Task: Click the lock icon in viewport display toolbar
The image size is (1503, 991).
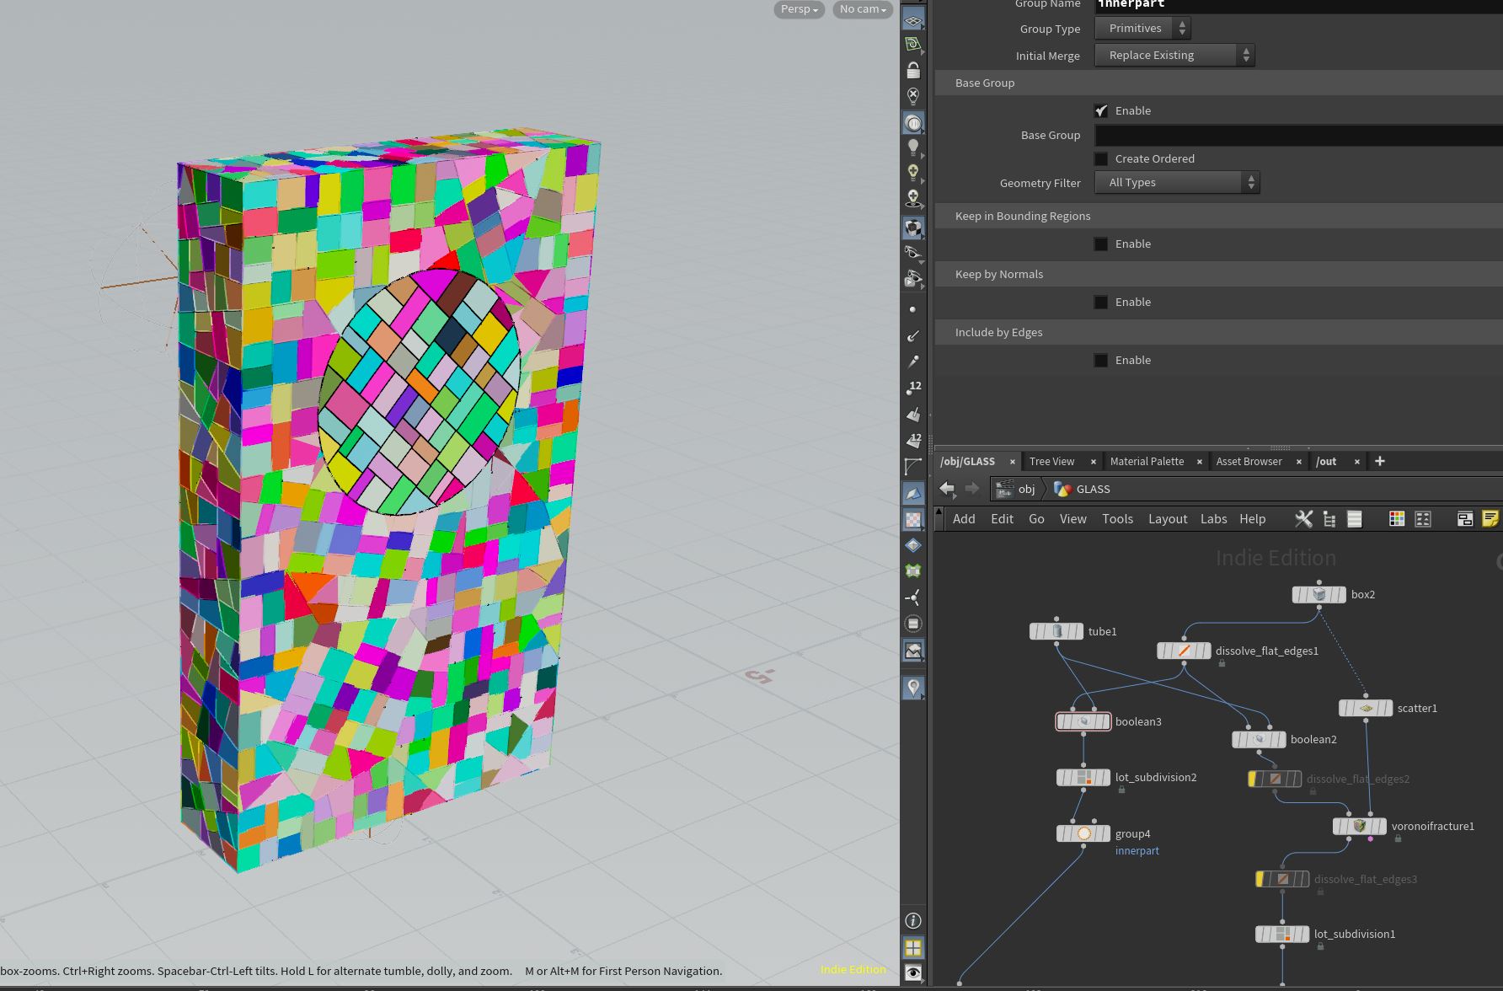Action: click(913, 70)
